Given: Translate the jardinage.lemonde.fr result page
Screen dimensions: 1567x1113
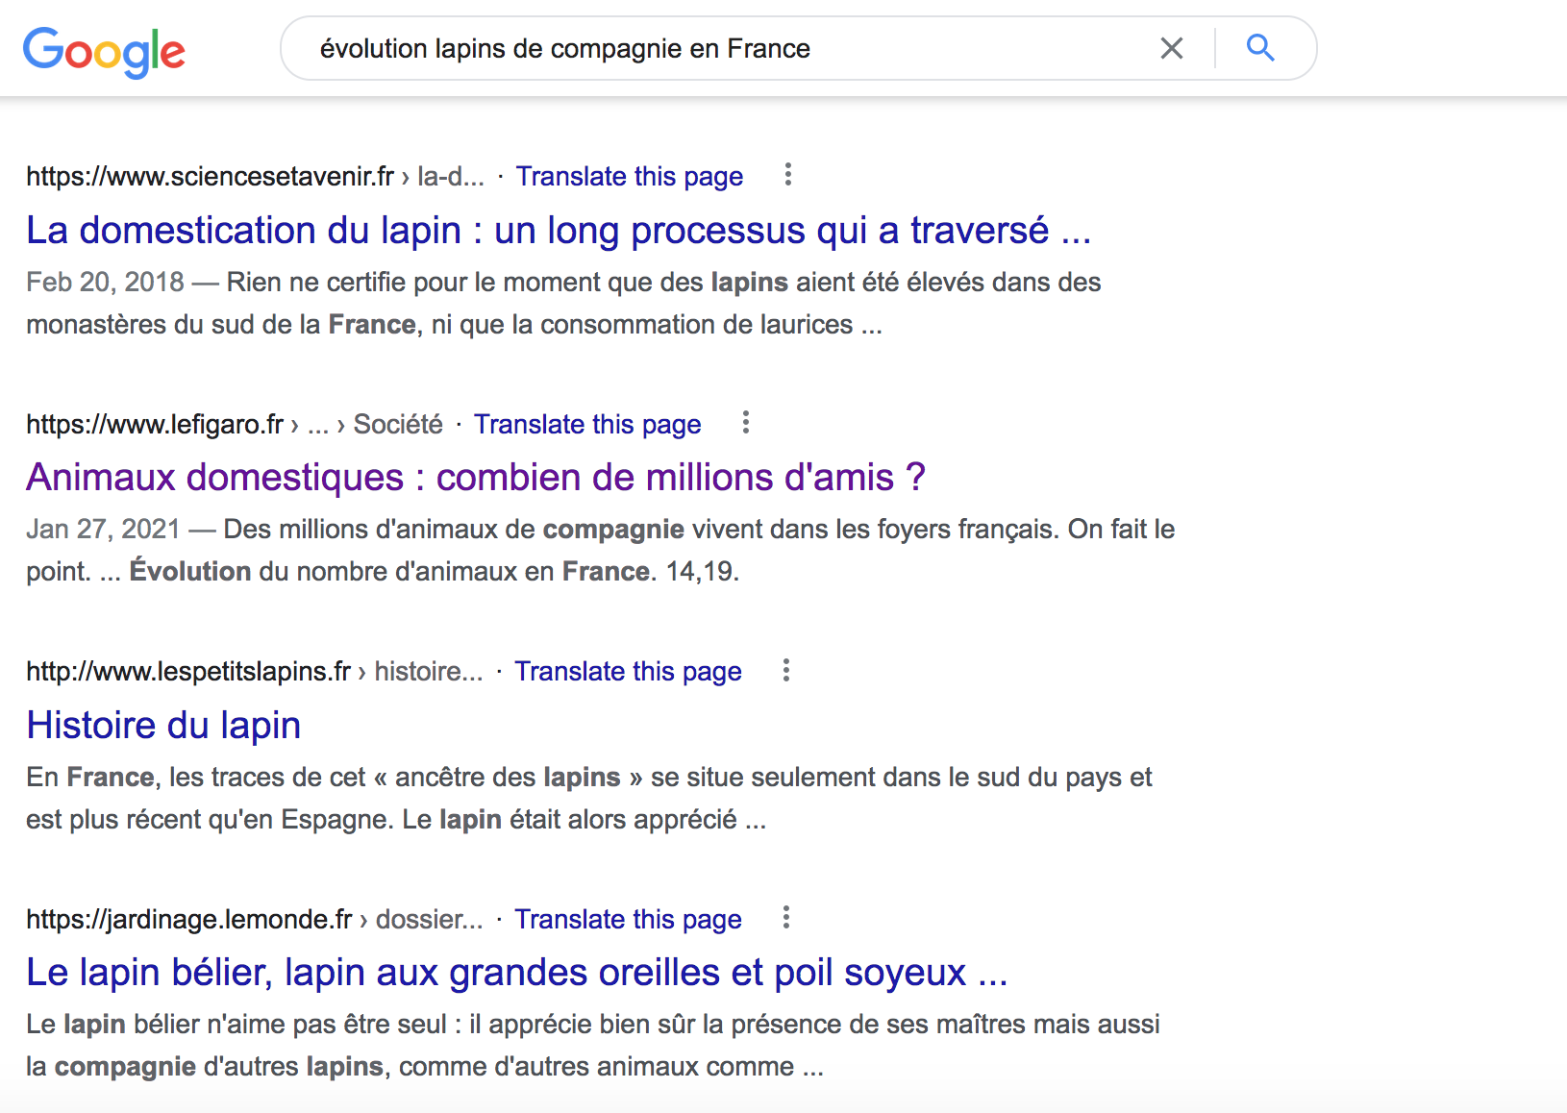Looking at the screenshot, I should click(628, 920).
